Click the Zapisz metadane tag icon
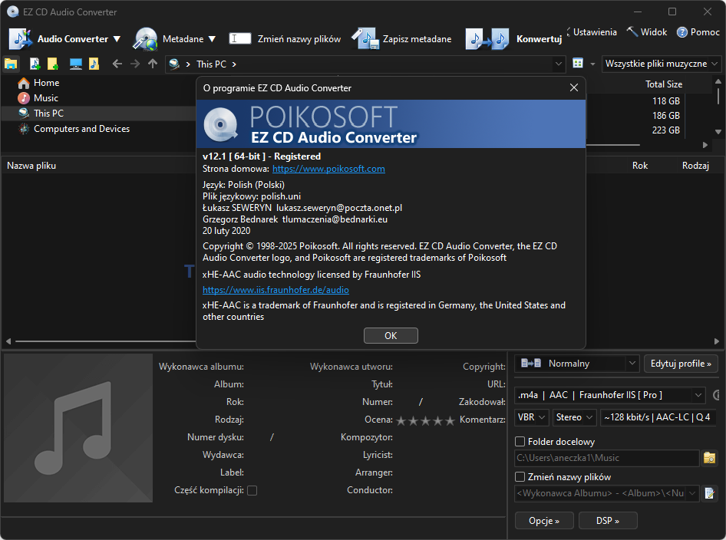This screenshot has height=540, width=726. click(x=365, y=39)
